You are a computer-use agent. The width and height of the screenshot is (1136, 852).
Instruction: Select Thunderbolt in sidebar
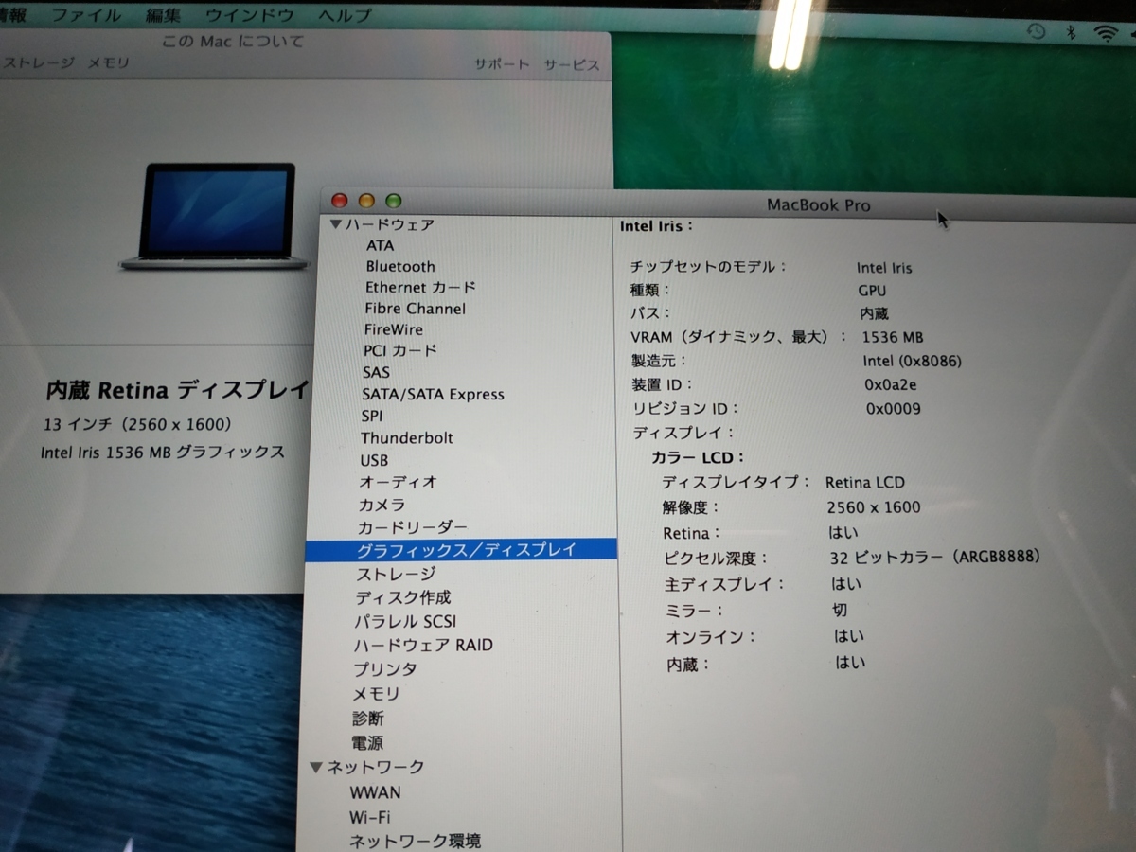(x=407, y=438)
